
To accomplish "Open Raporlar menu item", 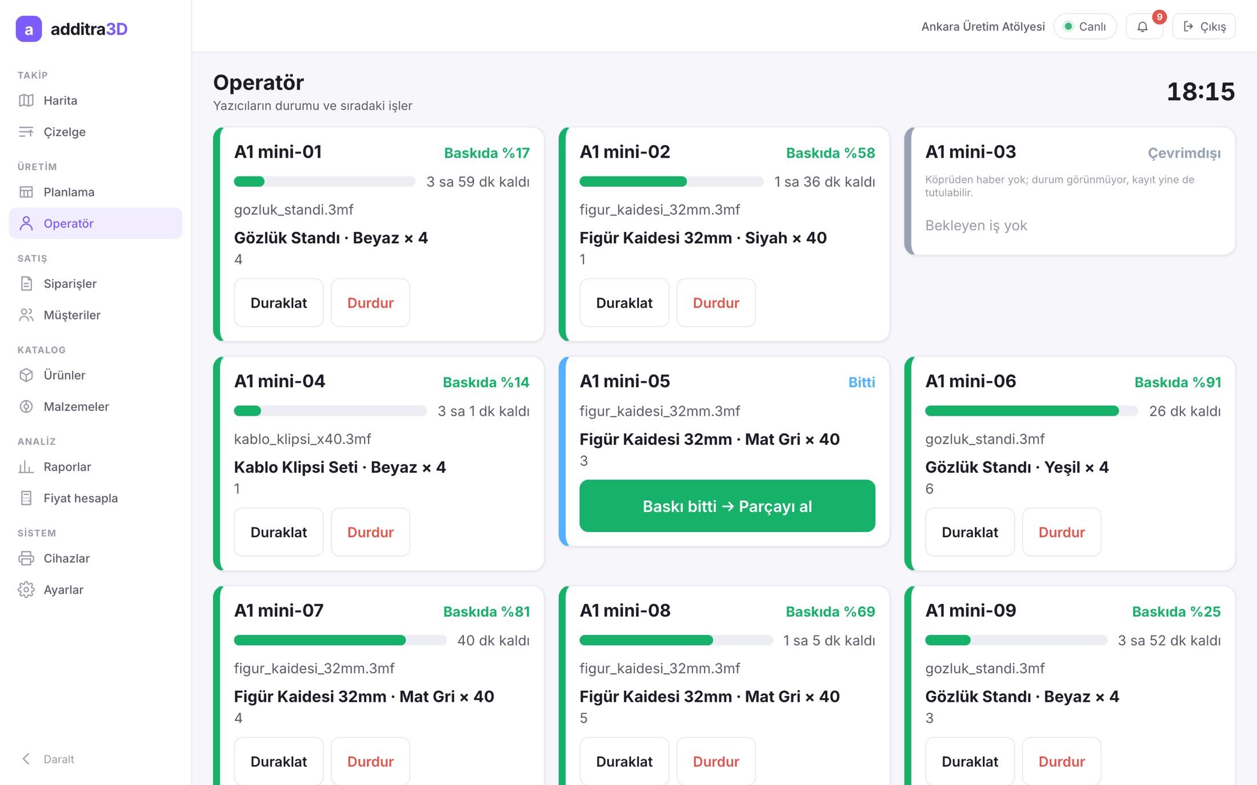I will tap(95, 467).
